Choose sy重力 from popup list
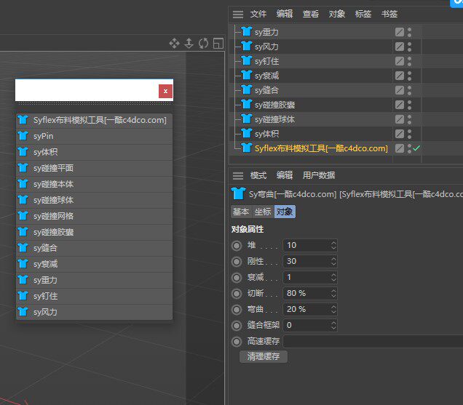Viewport: 463px width, 405px height. point(94,280)
